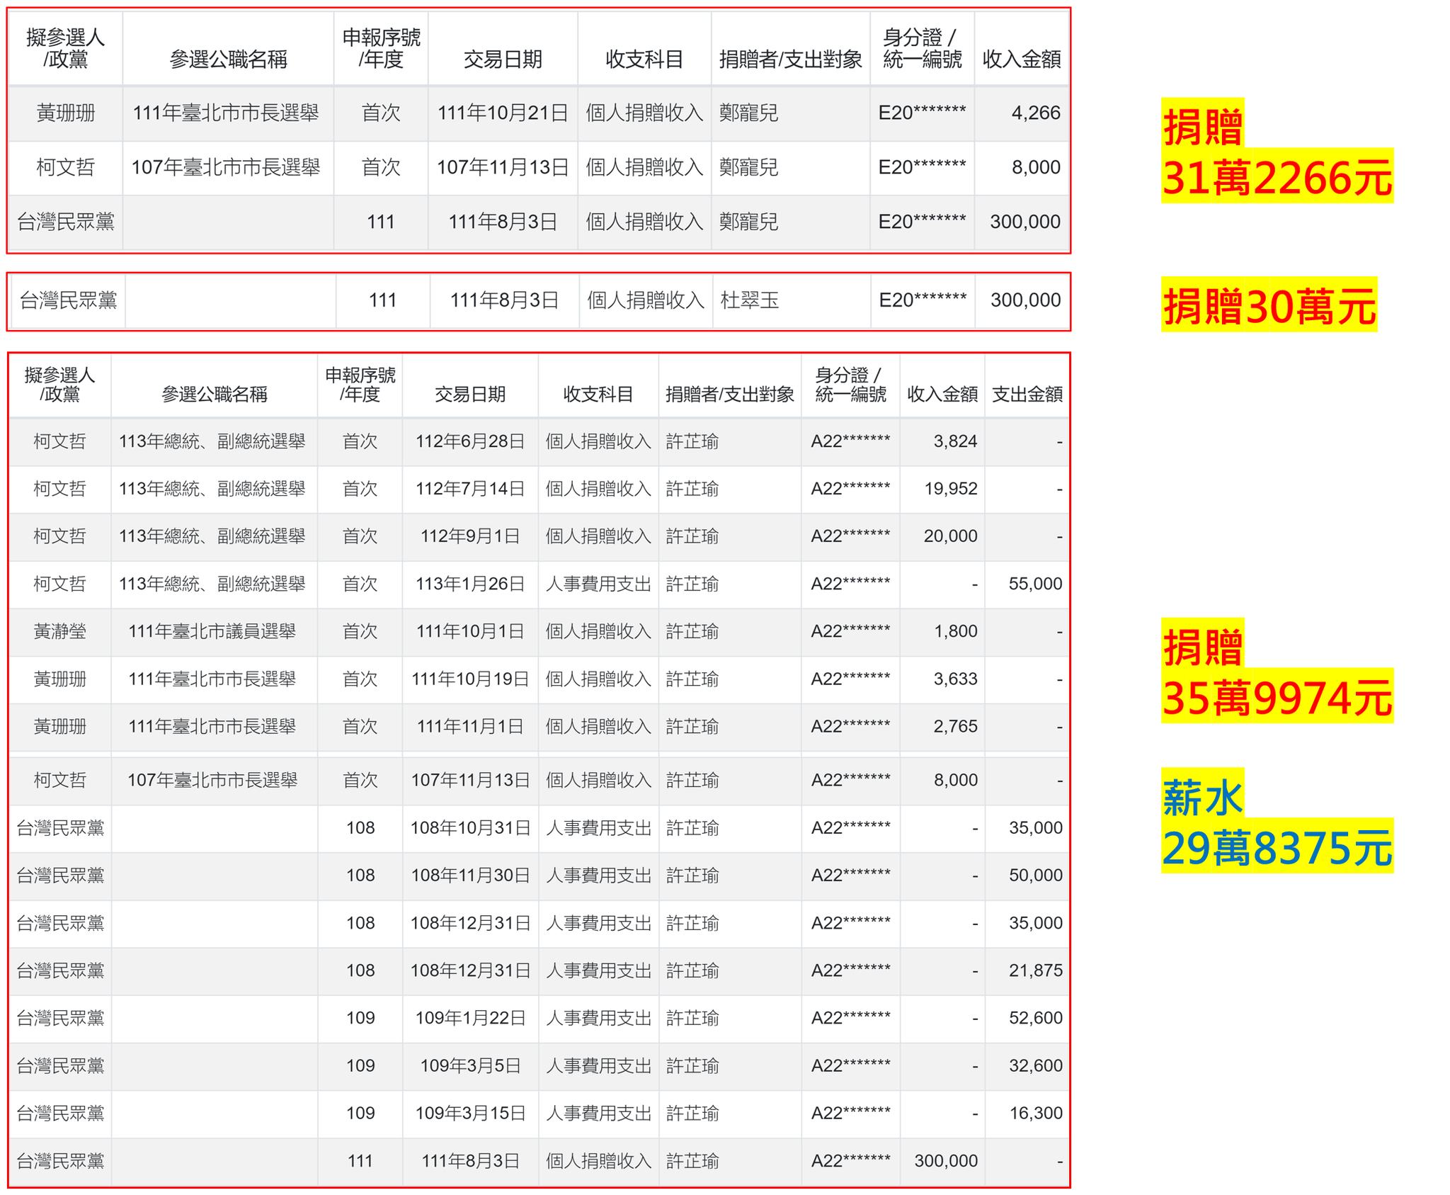The height and width of the screenshot is (1195, 1450).
Task: Click the 支出金額 column header
Action: [1027, 394]
